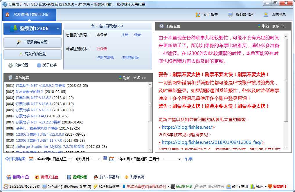
Task: Open the 助手相关 menu
Action: pyautogui.click(x=207, y=15)
